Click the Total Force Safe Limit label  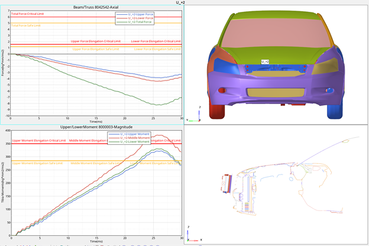pos(27,25)
